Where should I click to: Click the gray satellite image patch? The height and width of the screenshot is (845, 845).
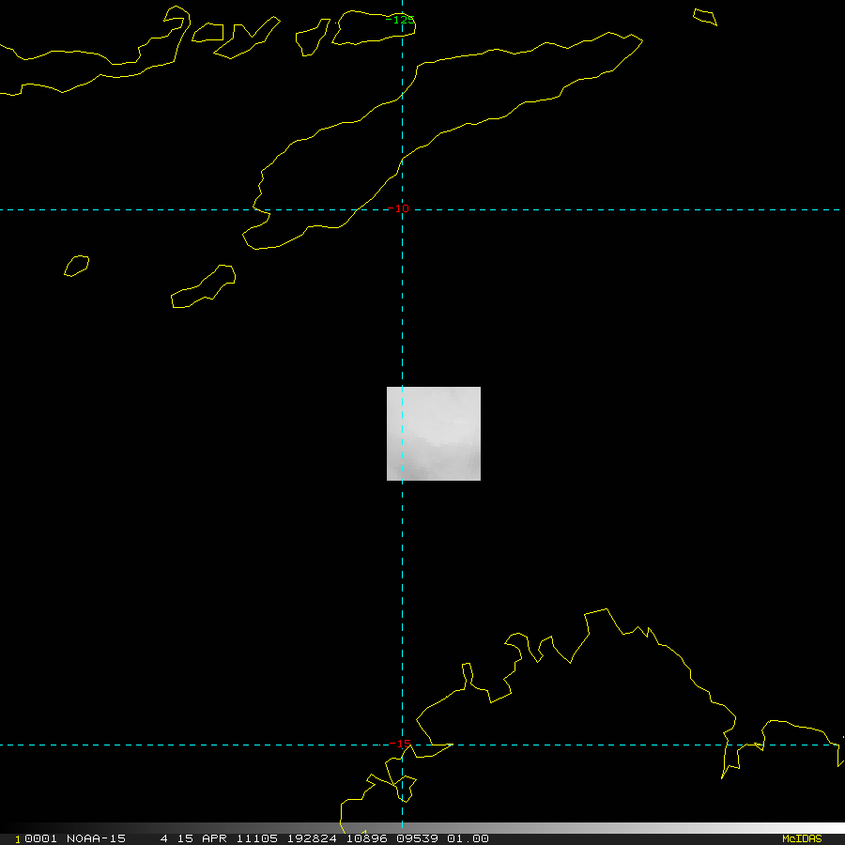(x=433, y=433)
